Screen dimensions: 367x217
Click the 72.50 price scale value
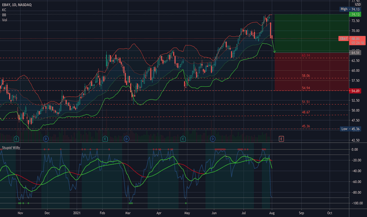click(355, 21)
